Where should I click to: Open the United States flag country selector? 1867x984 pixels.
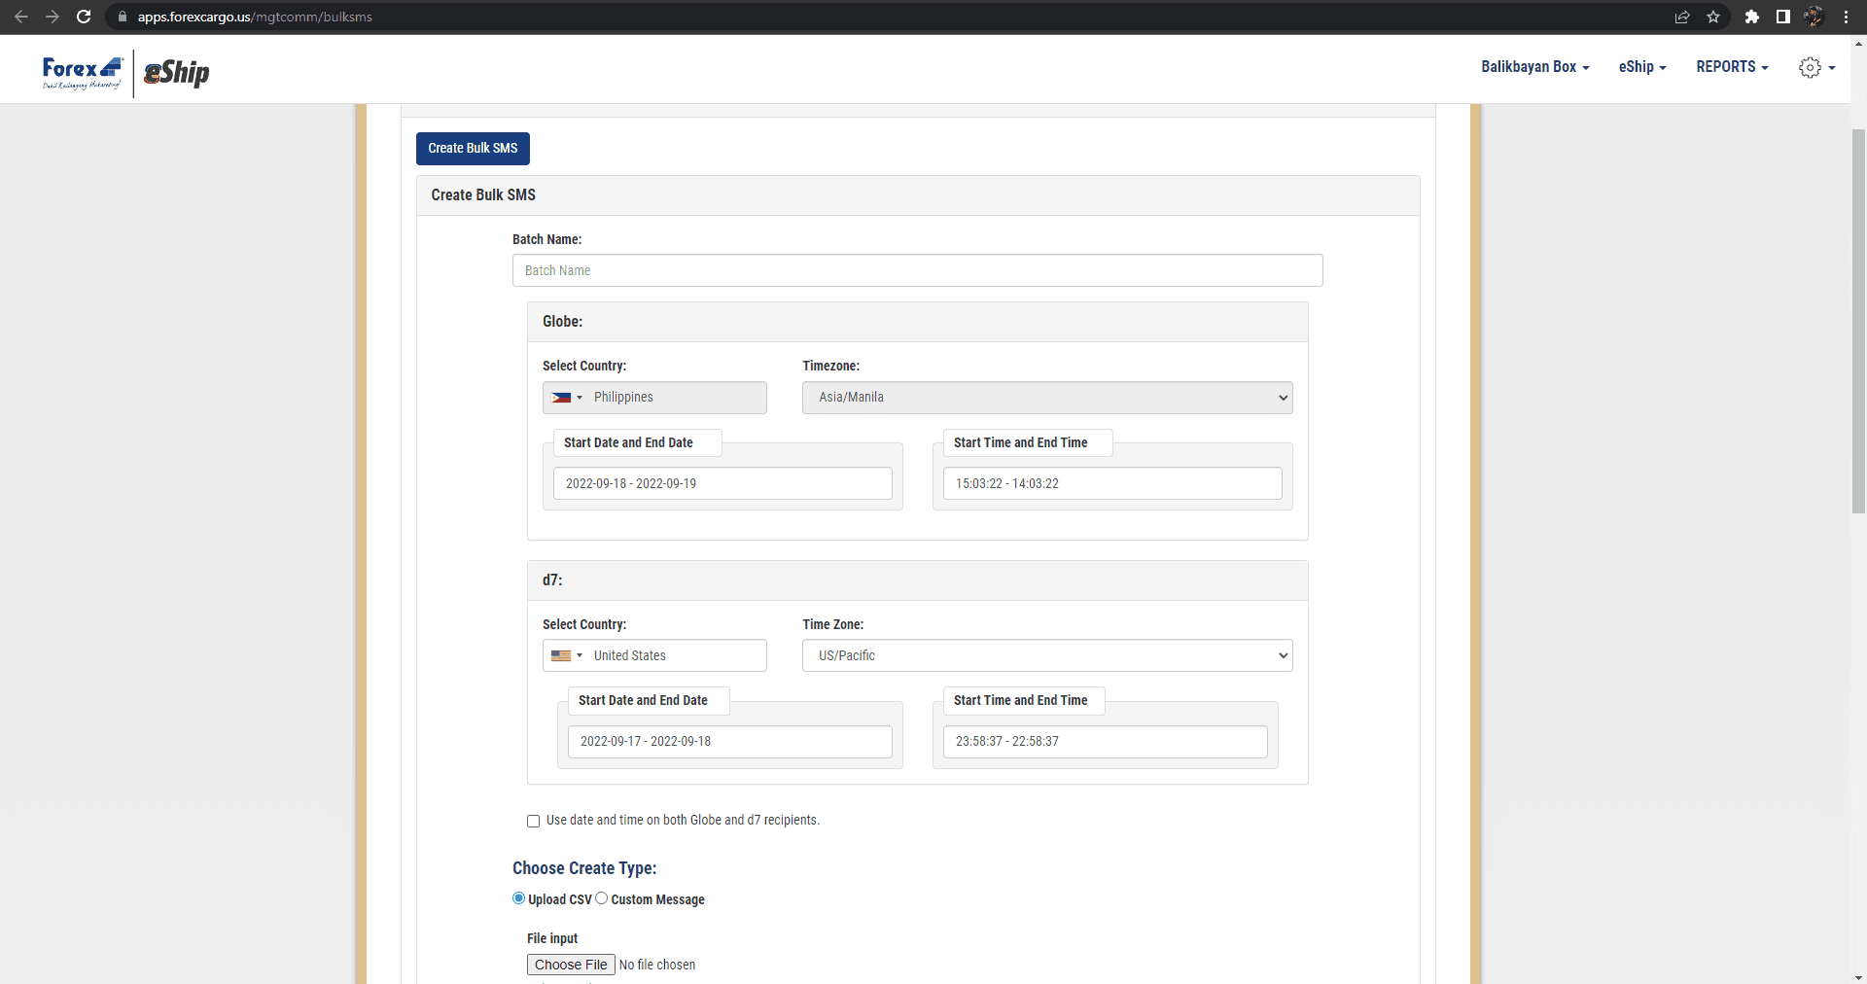(567, 656)
